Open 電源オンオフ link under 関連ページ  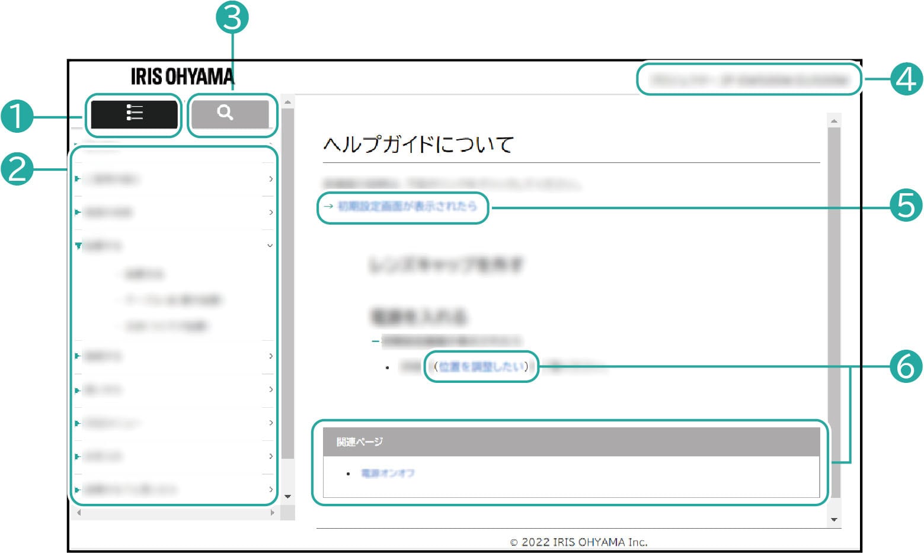pos(388,473)
